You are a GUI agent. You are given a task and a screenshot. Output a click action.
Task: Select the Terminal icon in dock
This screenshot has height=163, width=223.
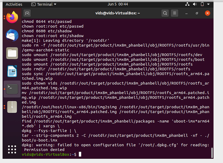[x=12, y=89]
